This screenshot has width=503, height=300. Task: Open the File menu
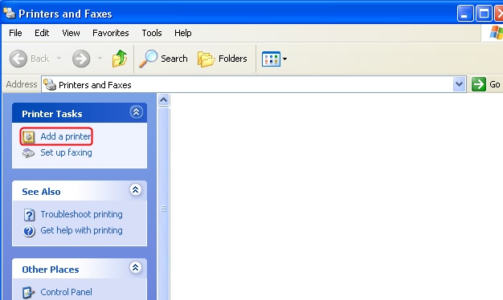coord(15,33)
